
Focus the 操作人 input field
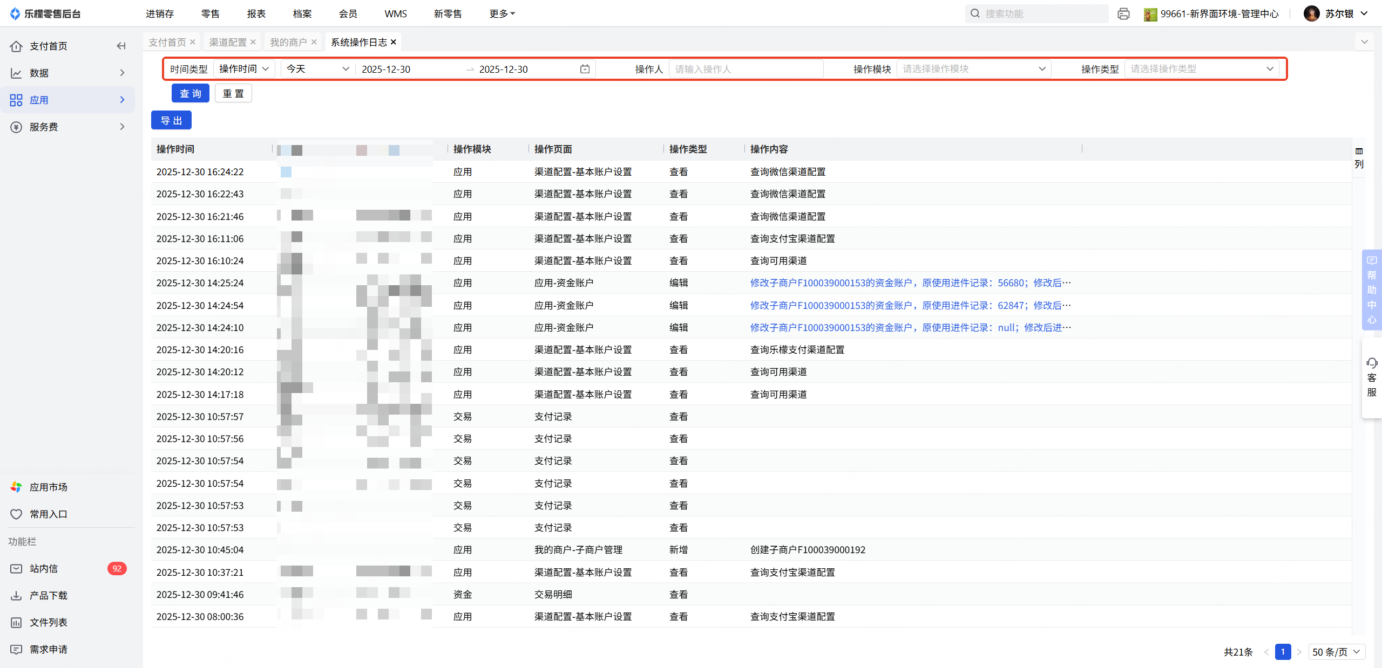tap(745, 69)
